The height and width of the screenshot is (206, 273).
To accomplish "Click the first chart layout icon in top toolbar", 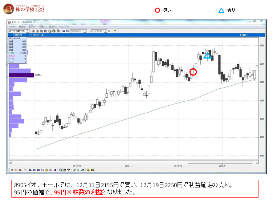I will coord(34,31).
